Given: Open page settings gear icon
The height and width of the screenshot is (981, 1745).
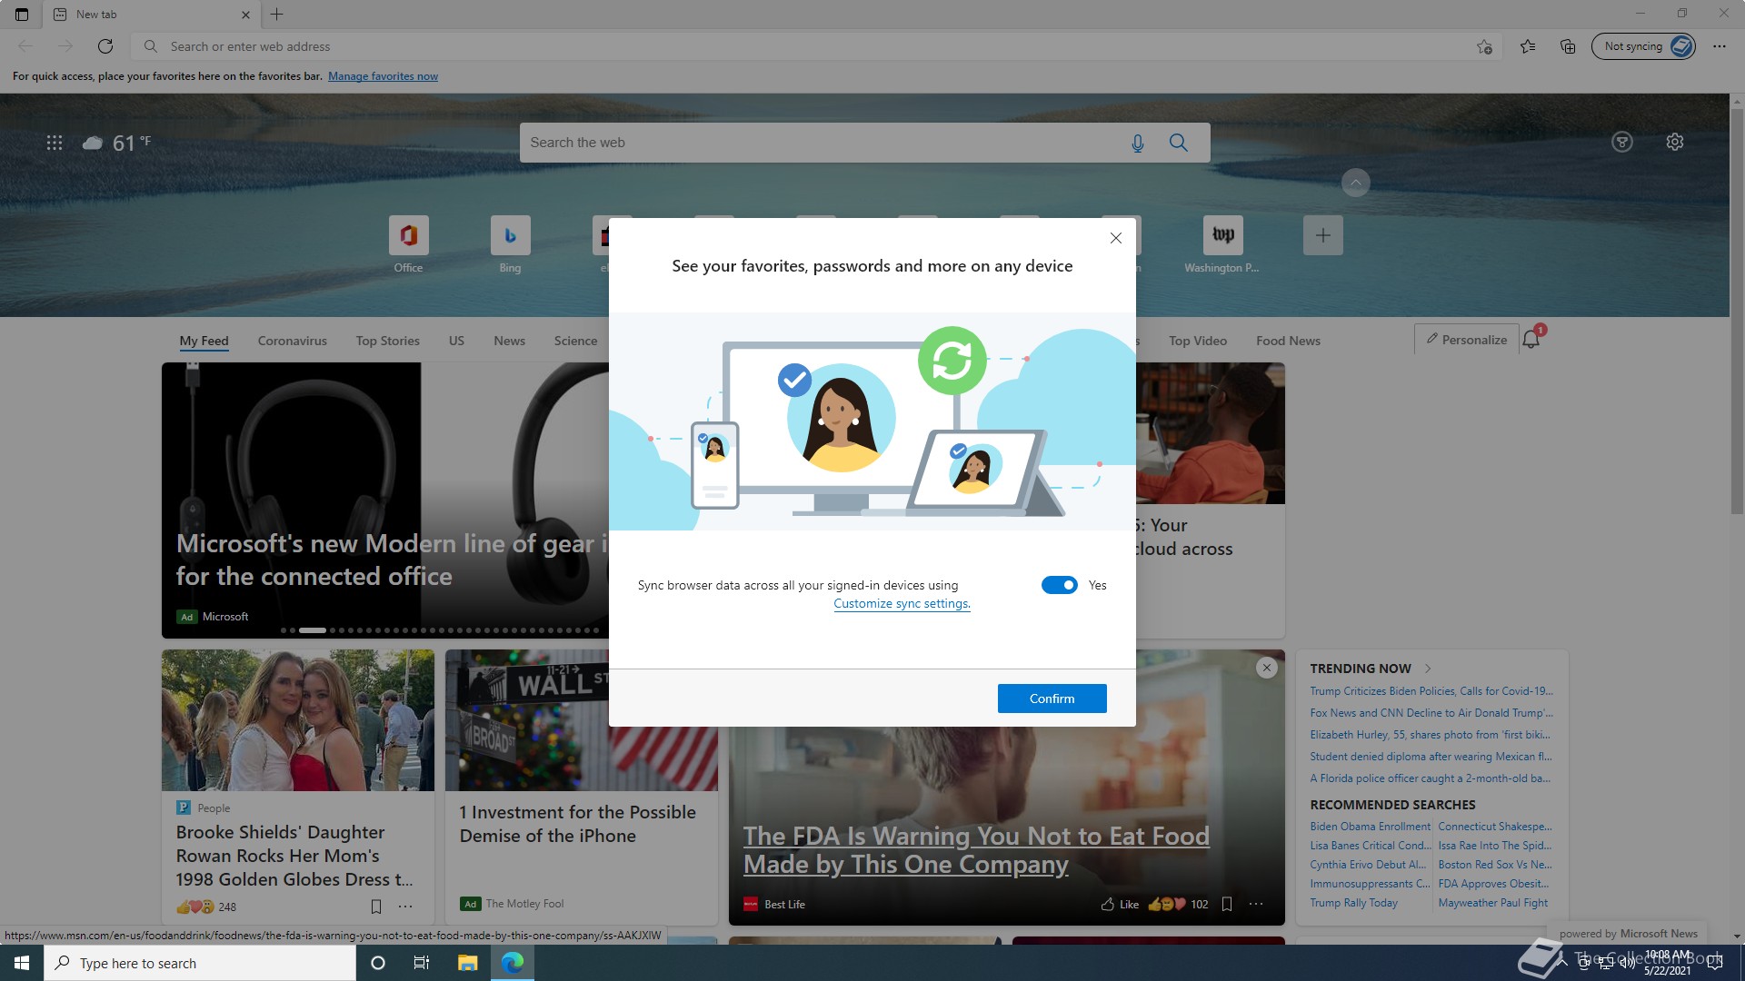Looking at the screenshot, I should tap(1675, 142).
